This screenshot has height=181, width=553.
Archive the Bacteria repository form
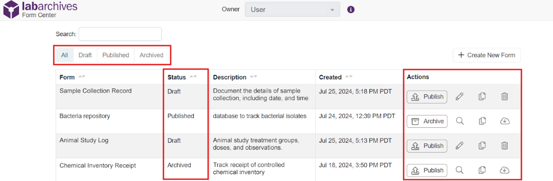coord(427,121)
